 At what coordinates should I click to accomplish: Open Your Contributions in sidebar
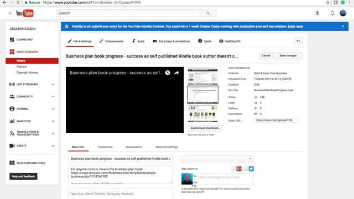tap(27, 163)
